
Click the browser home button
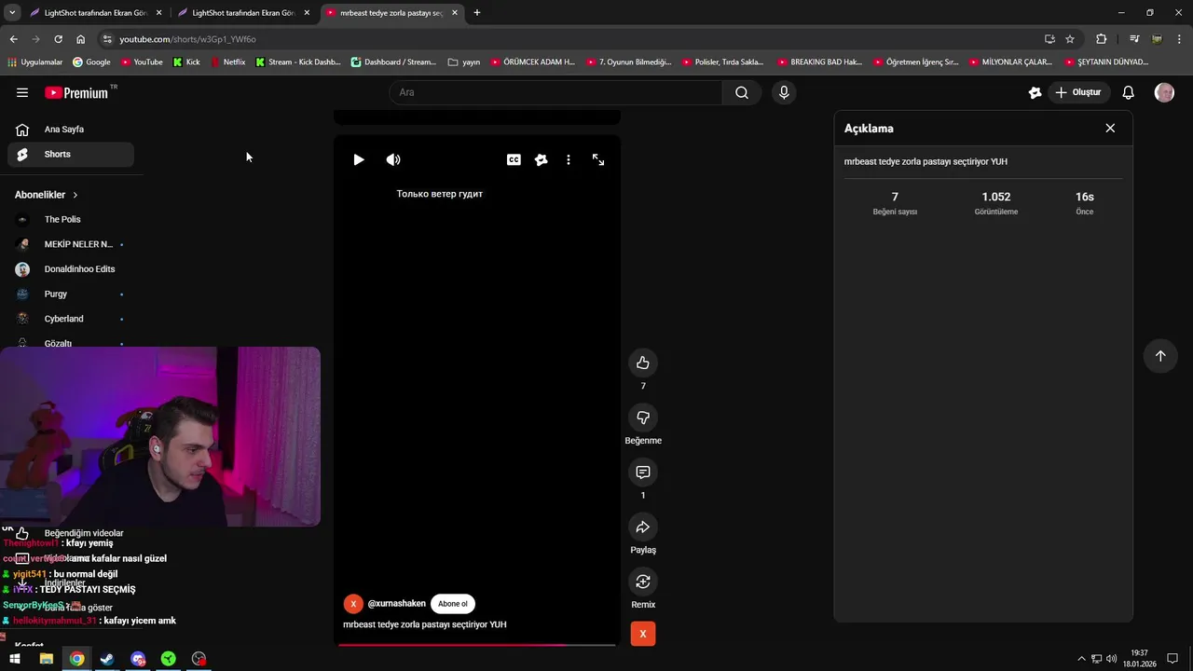click(81, 39)
